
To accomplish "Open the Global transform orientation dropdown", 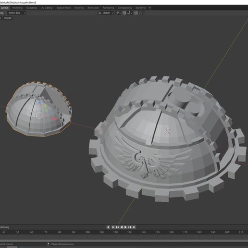I will 106,13.
